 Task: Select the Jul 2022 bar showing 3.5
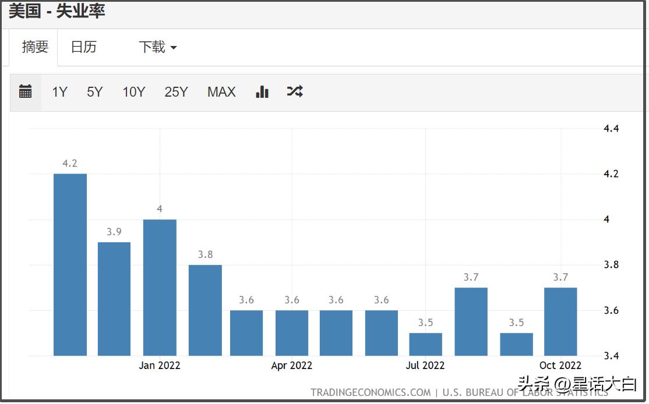point(425,344)
